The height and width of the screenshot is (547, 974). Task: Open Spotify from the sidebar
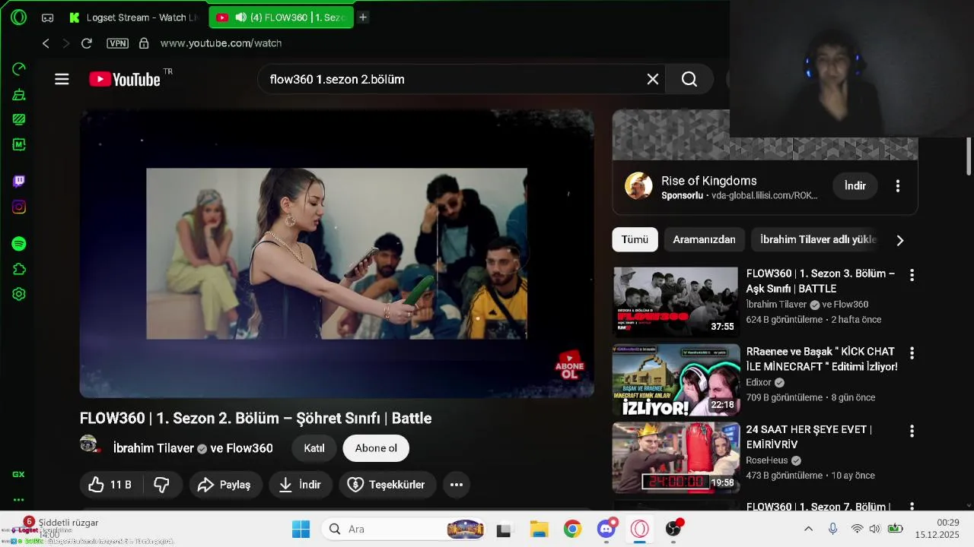pyautogui.click(x=19, y=244)
